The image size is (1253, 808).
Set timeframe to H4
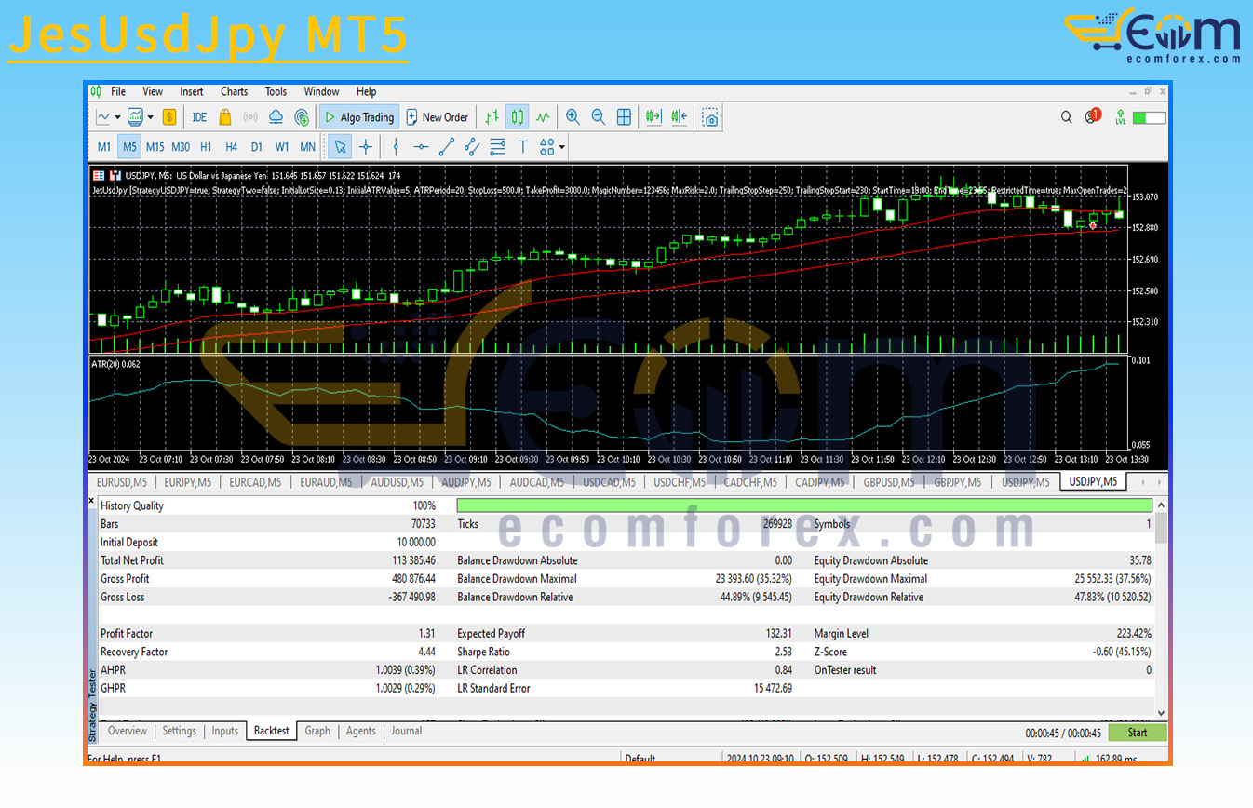pos(232,147)
